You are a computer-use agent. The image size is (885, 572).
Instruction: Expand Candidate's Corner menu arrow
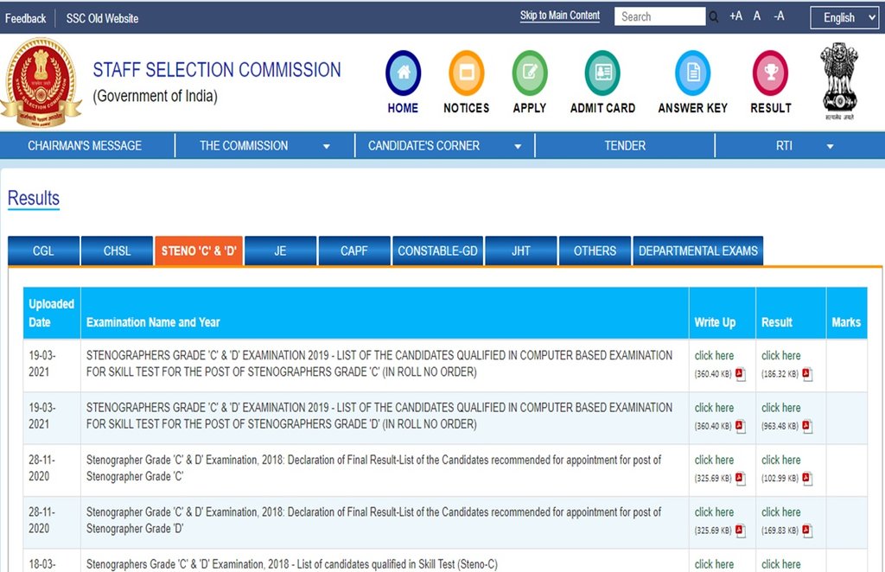(518, 147)
